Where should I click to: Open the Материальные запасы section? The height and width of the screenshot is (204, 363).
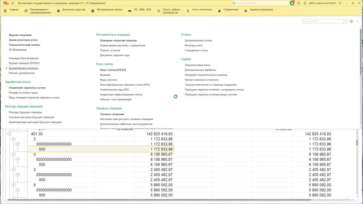[x=110, y=10]
